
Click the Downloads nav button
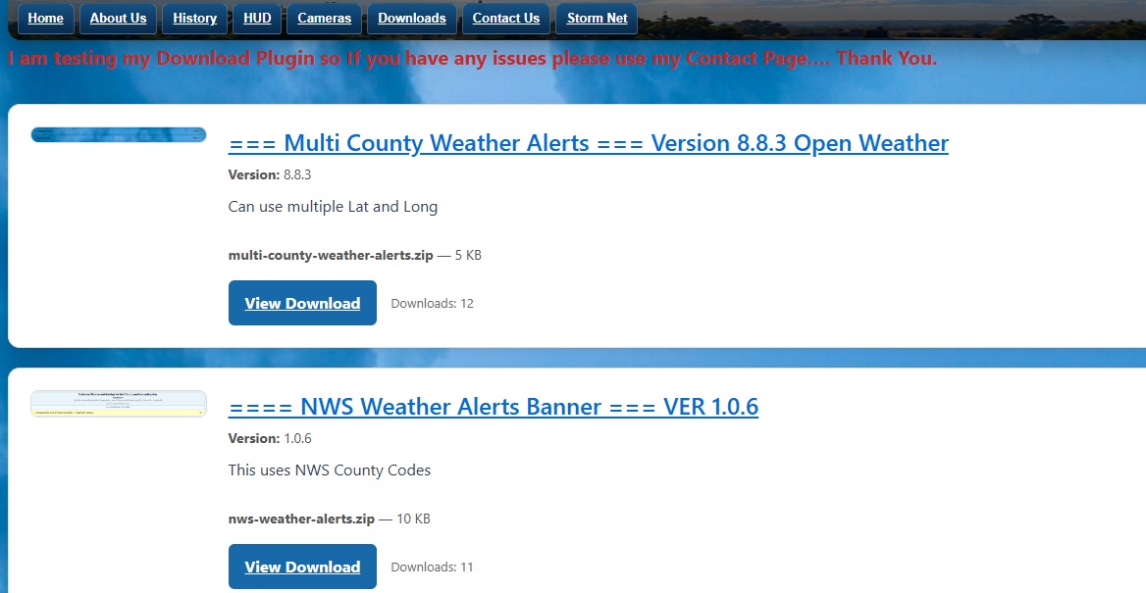412,19
